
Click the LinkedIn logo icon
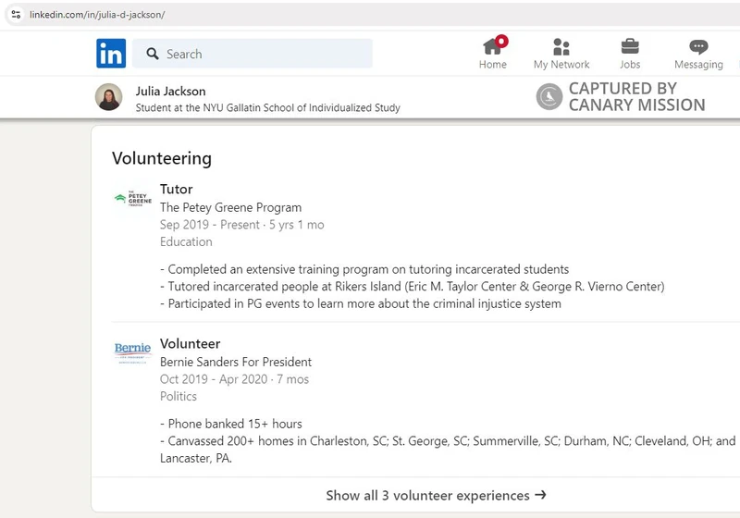[111, 54]
